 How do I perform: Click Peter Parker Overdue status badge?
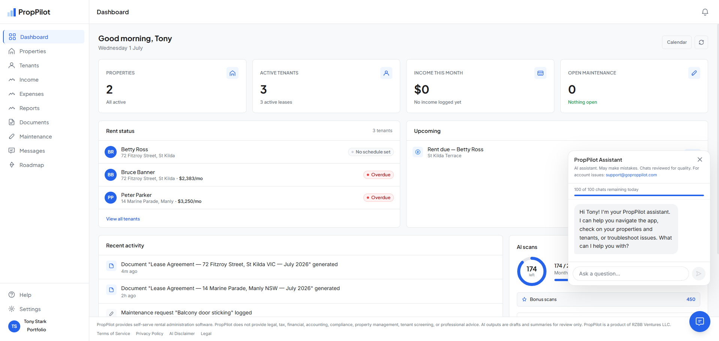[378, 198]
